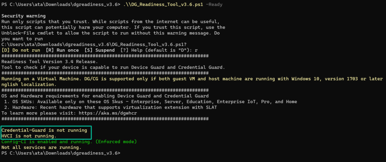Click the "HVCI is not running." line
Image resolution: width=386 pixels, height=162 pixels.
29,136
